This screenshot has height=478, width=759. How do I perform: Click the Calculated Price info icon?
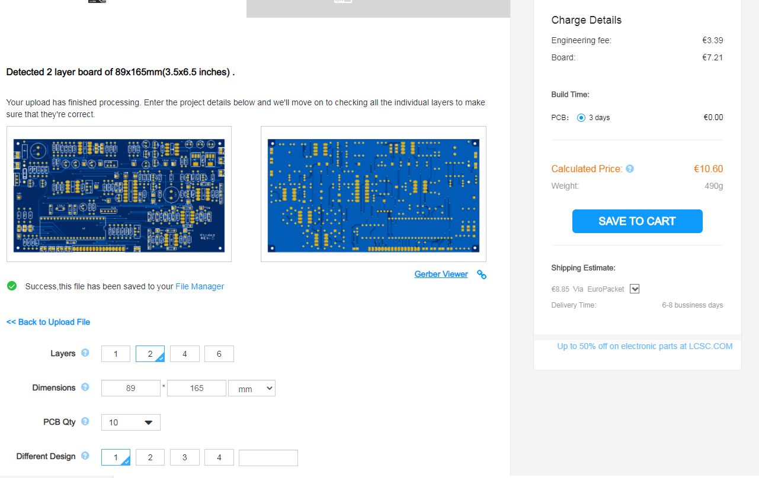pos(630,169)
